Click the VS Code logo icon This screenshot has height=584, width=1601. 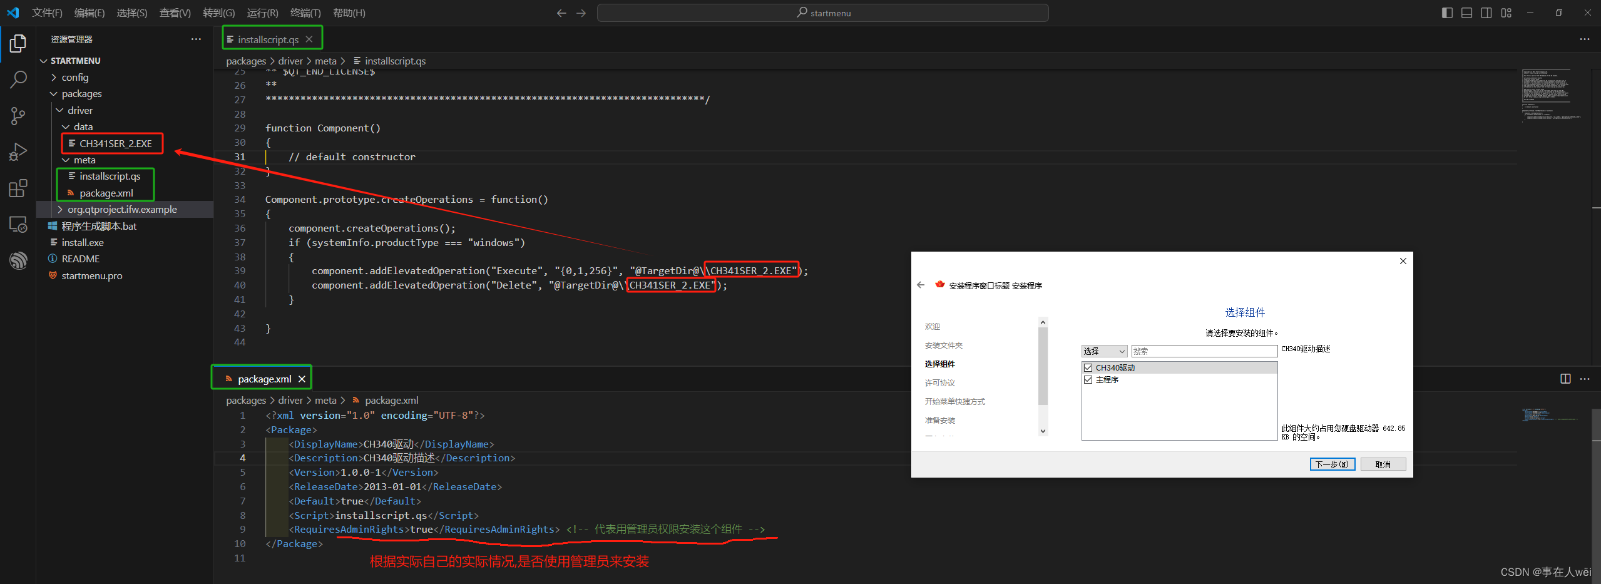point(13,13)
